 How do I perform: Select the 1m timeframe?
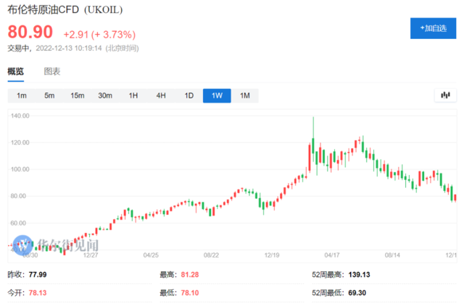(22, 96)
